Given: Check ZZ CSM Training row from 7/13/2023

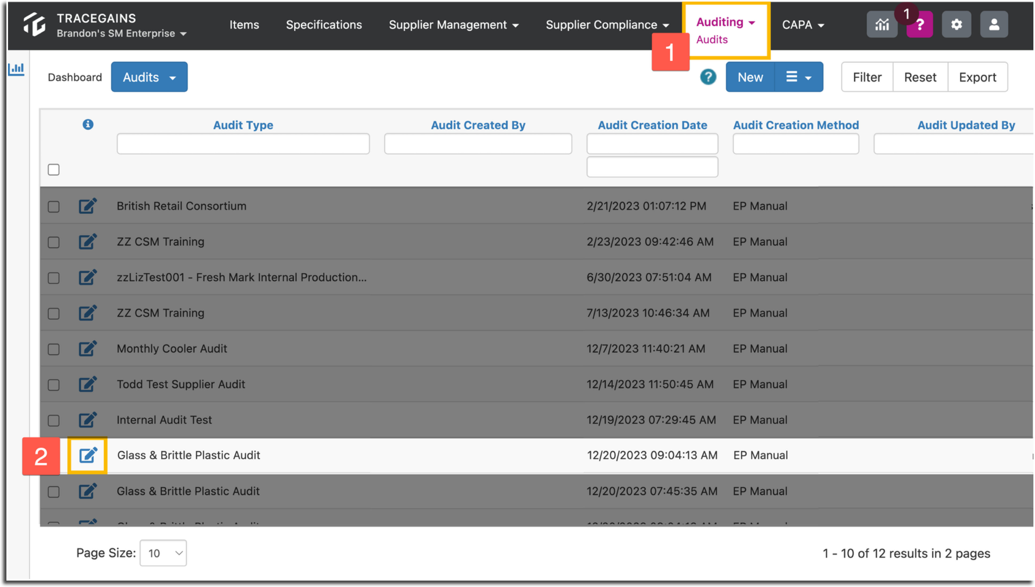Looking at the screenshot, I should pos(54,314).
